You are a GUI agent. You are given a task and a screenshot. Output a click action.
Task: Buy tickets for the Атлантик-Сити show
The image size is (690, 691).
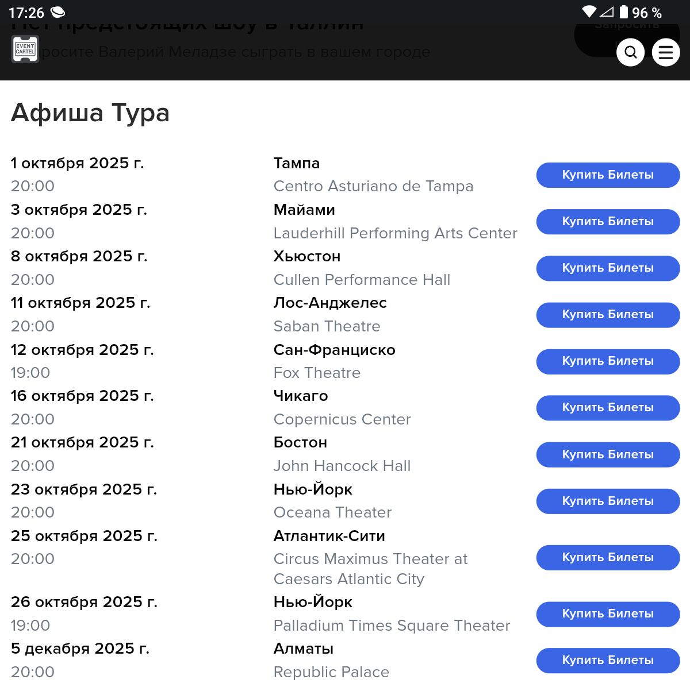point(608,558)
